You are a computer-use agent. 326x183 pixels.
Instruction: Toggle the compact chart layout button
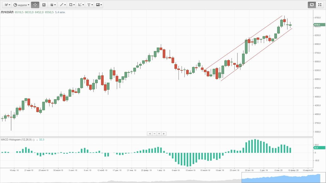(312, 5)
